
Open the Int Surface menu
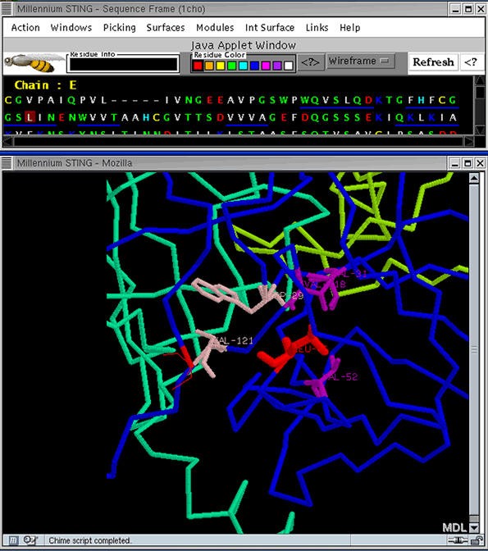click(270, 27)
